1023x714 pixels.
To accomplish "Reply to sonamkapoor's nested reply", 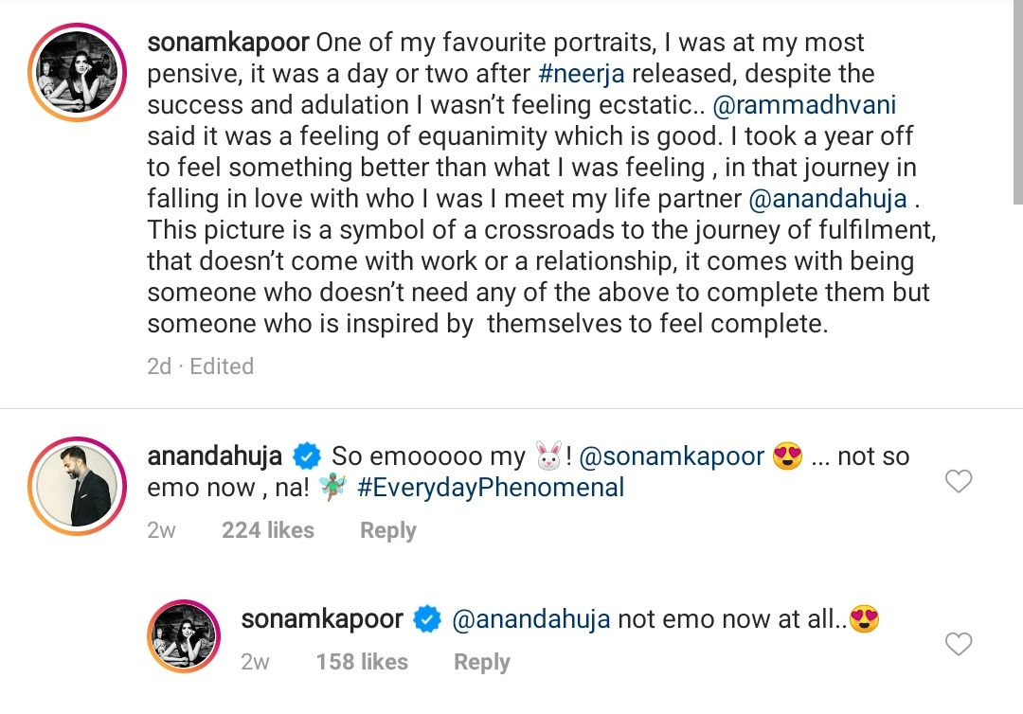I will (481, 662).
